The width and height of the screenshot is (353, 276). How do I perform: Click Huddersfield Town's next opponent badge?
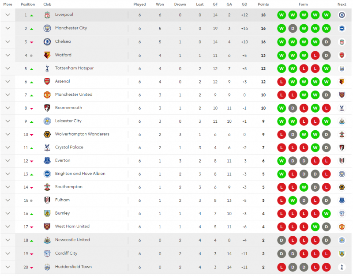(x=342, y=267)
